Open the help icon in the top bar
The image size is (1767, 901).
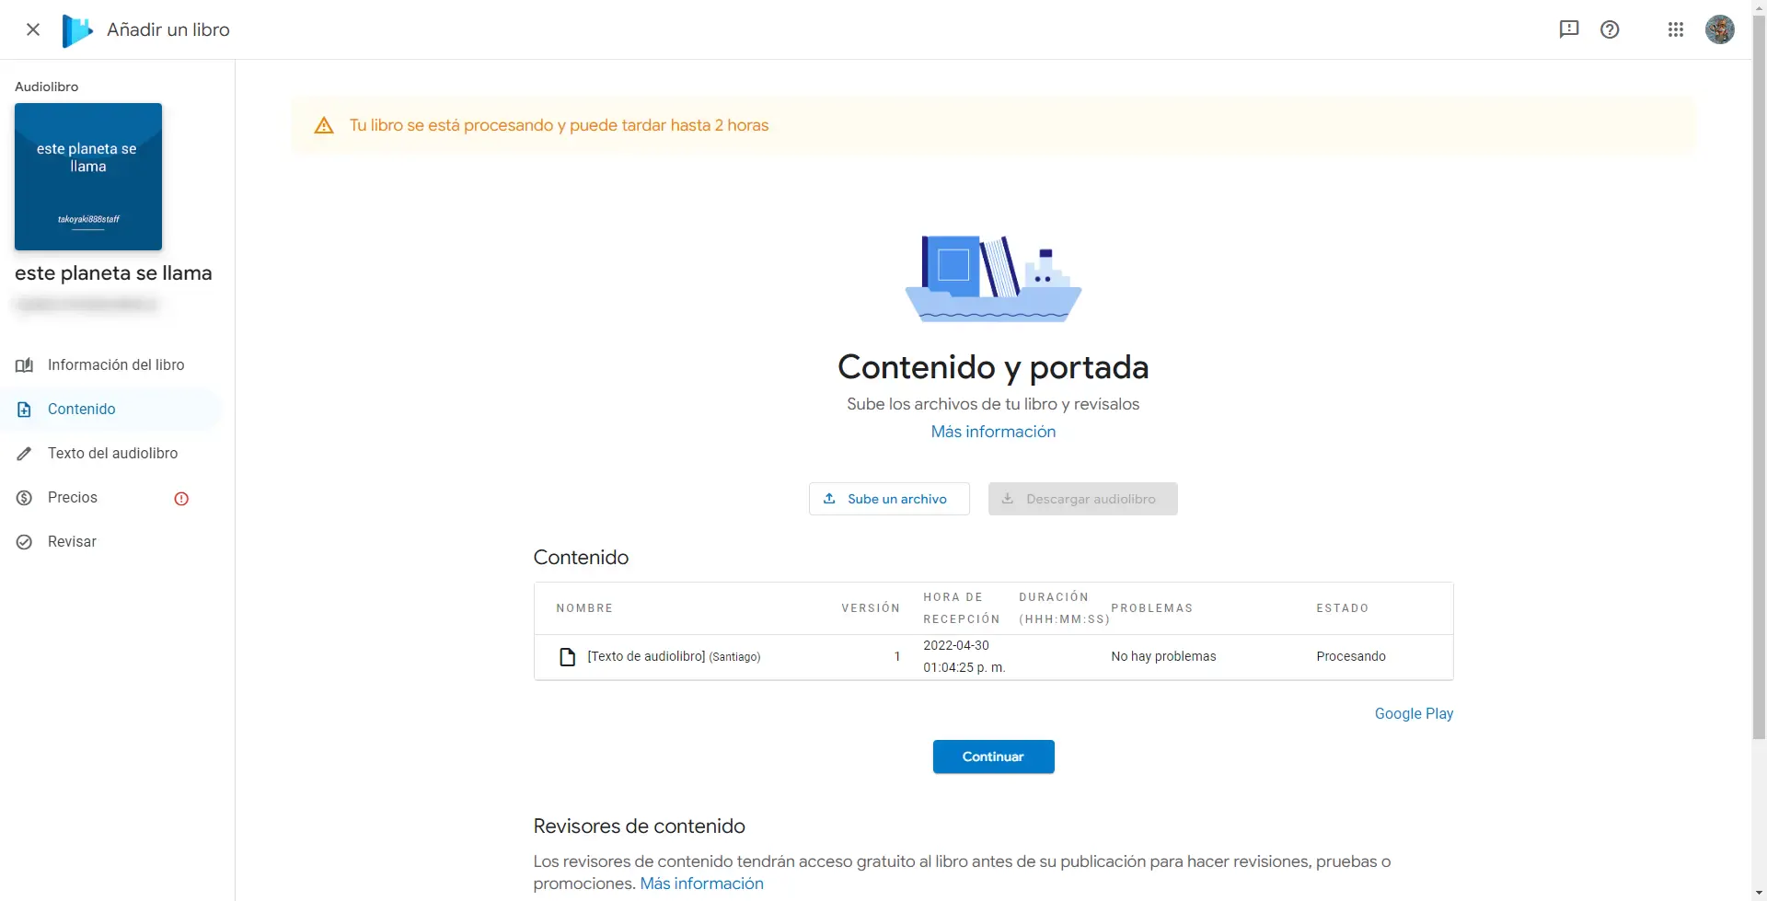pos(1610,29)
